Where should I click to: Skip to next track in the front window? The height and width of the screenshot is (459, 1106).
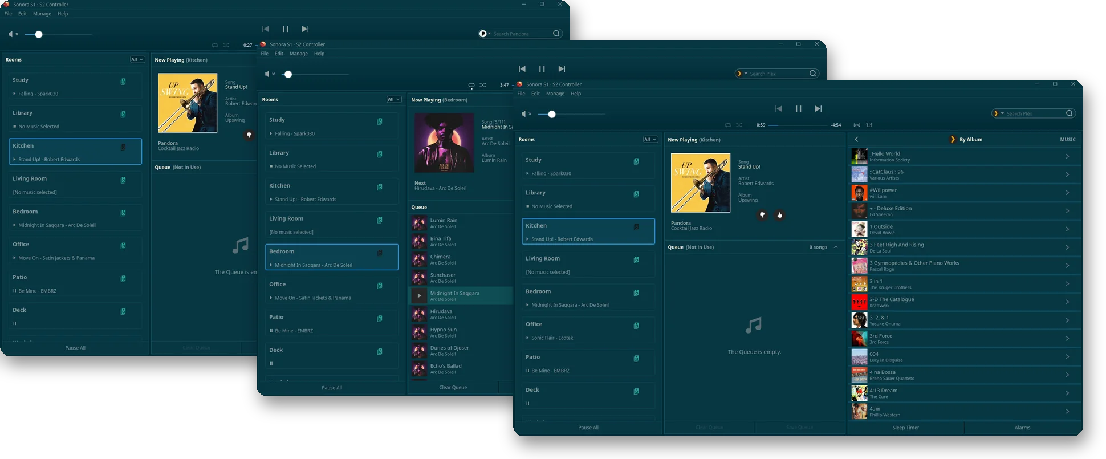(x=818, y=108)
